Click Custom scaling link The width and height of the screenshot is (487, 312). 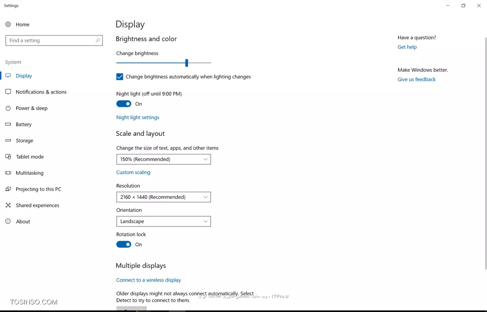click(x=133, y=172)
